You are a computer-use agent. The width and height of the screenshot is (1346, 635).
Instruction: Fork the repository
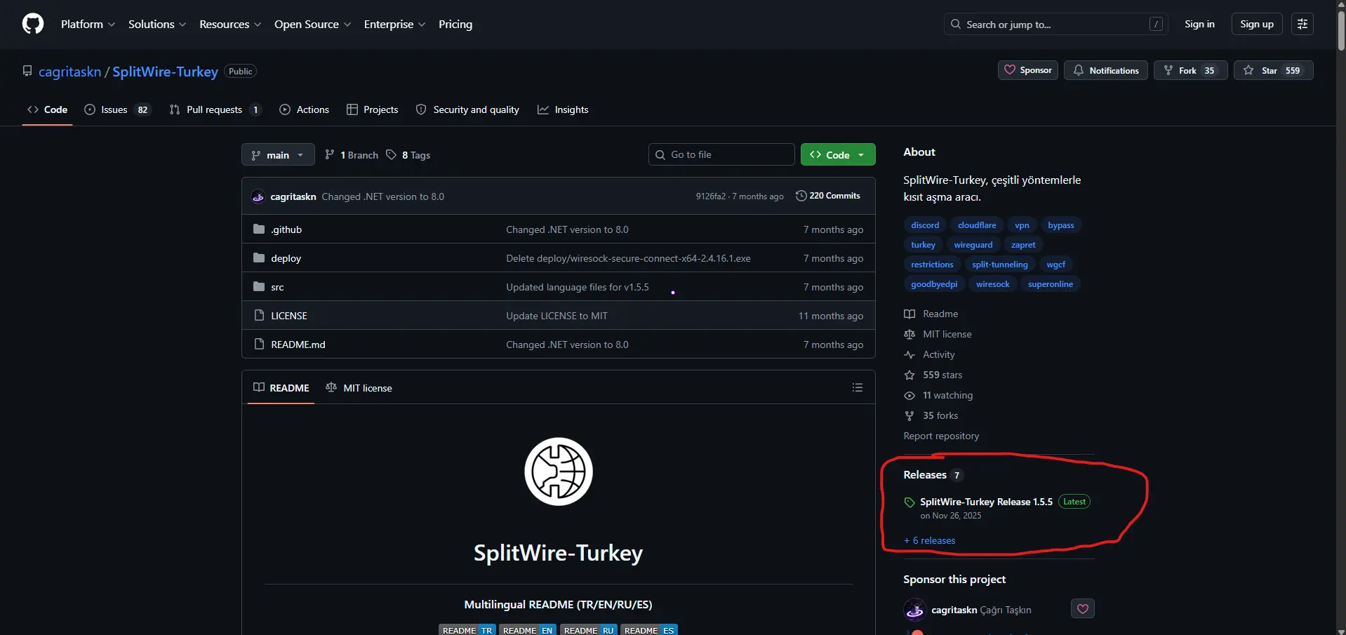coord(1190,70)
